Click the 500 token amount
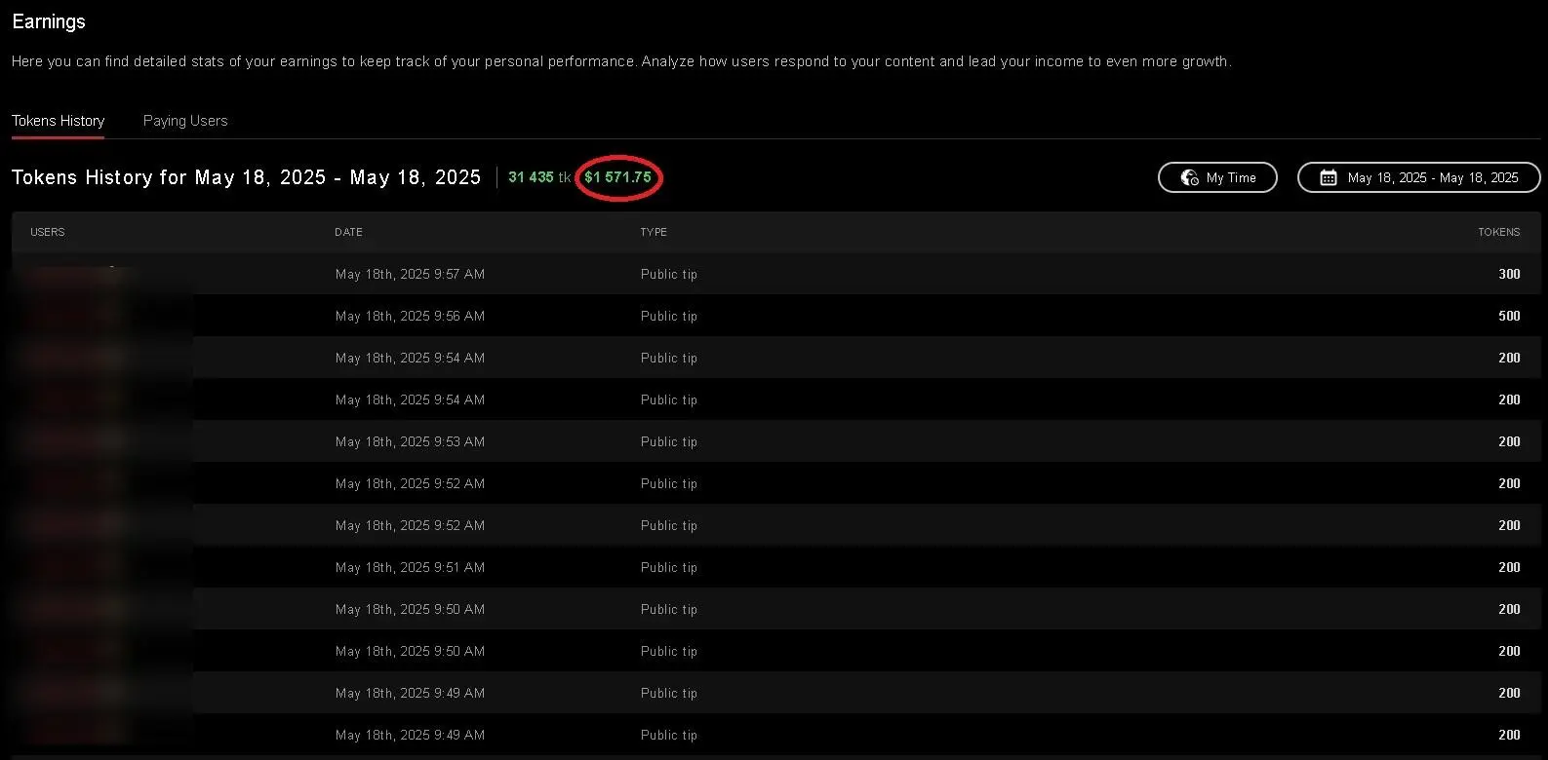 click(1509, 317)
